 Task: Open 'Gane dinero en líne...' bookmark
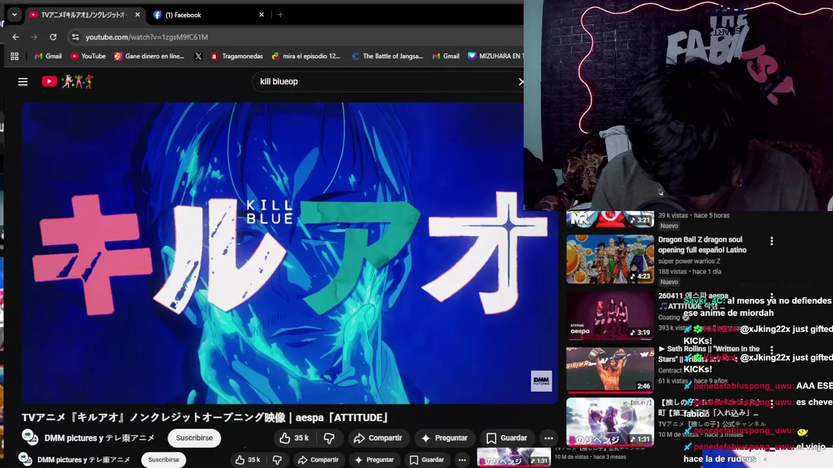pos(149,57)
